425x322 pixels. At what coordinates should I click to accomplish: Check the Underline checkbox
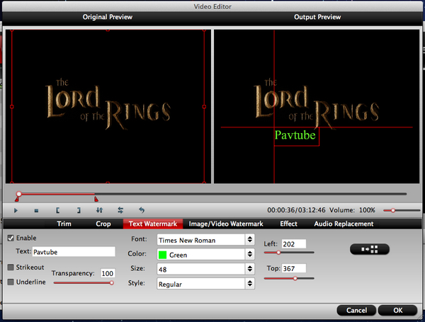coord(11,282)
